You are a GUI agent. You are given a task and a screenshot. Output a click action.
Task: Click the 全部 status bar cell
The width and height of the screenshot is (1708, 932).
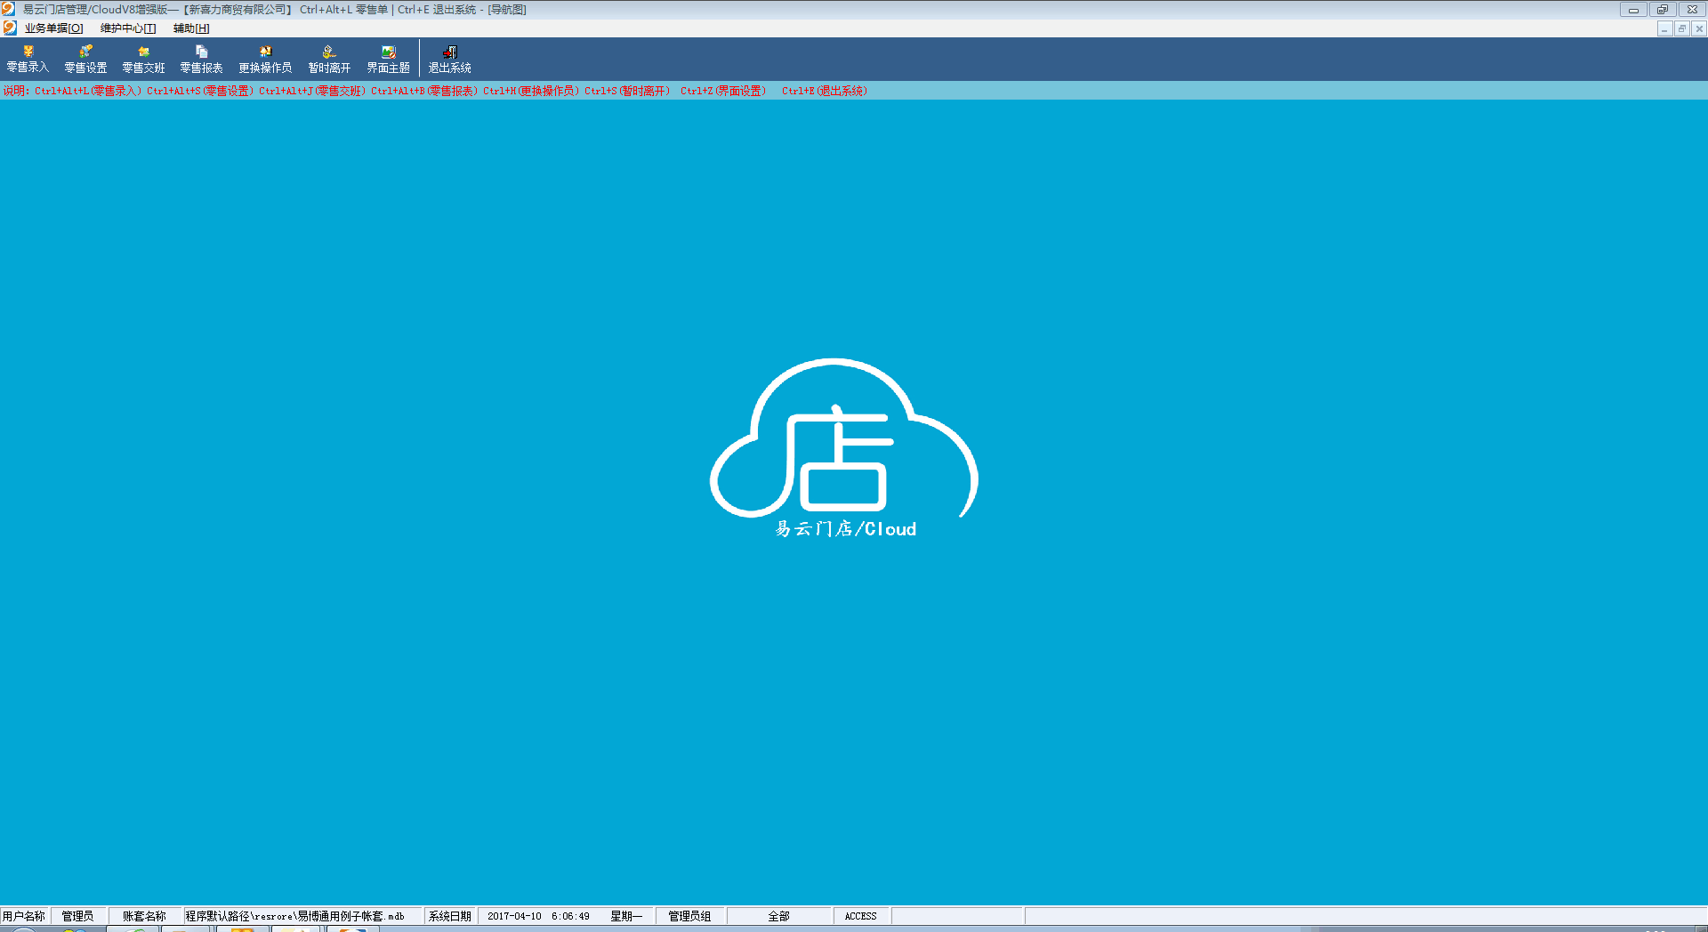click(x=779, y=916)
